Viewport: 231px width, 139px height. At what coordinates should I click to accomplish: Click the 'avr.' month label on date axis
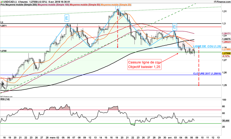click(170, 138)
